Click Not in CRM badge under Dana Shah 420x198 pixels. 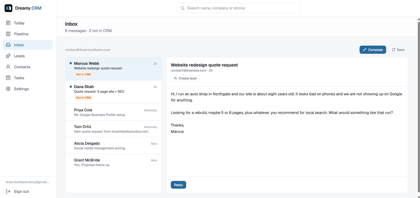(x=83, y=98)
